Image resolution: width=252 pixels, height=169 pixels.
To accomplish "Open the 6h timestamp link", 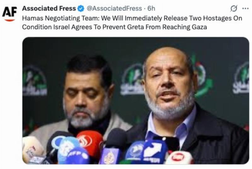I will coord(151,9).
